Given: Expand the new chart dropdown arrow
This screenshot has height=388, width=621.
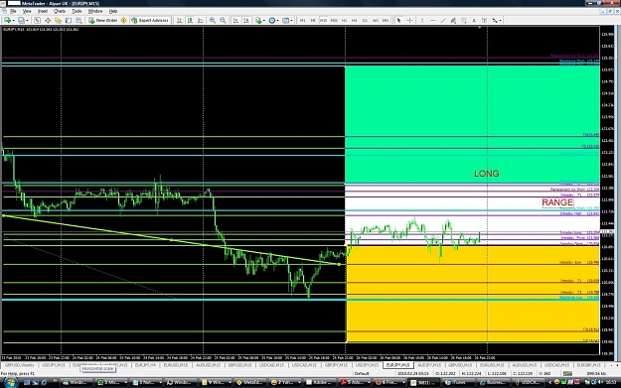Looking at the screenshot, I should click(x=13, y=20).
